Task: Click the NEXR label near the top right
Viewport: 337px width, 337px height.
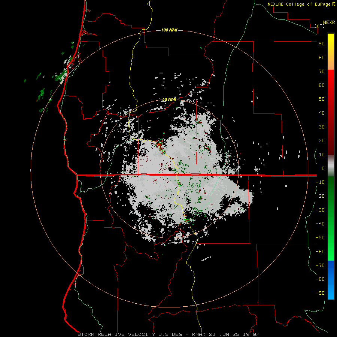Action: click(329, 22)
